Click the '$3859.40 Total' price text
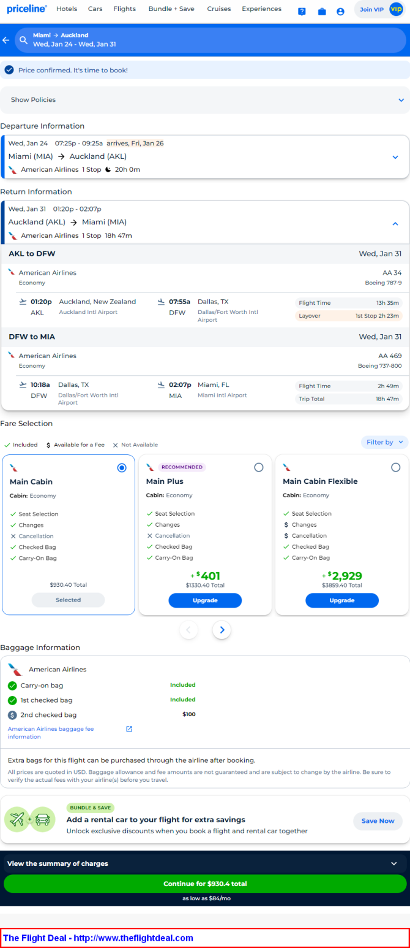The image size is (410, 948). pos(342,586)
